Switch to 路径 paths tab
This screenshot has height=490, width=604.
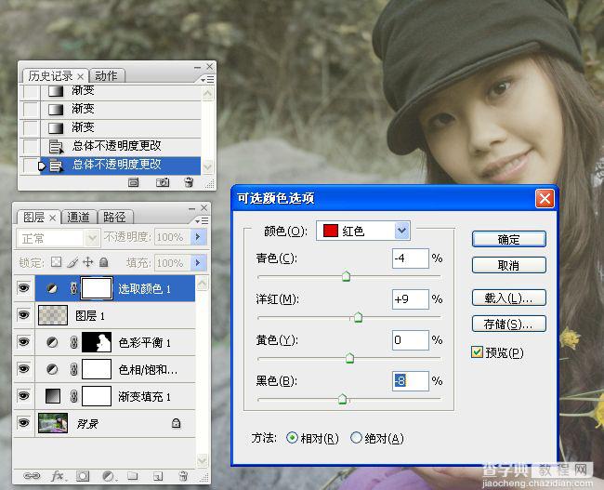point(115,218)
